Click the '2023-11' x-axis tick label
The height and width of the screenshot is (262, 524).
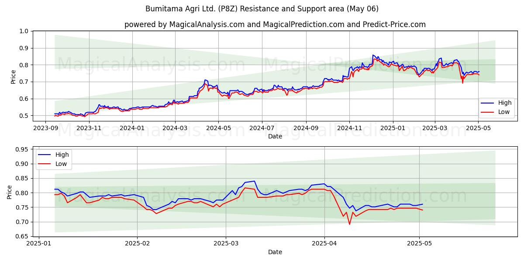click(x=89, y=128)
